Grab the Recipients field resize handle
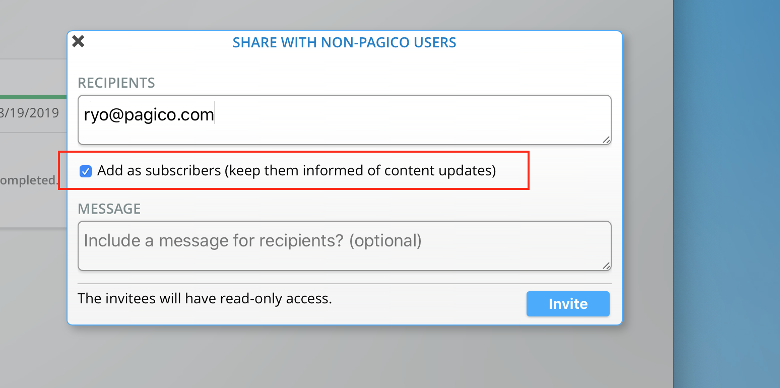This screenshot has height=388, width=780. point(606,140)
